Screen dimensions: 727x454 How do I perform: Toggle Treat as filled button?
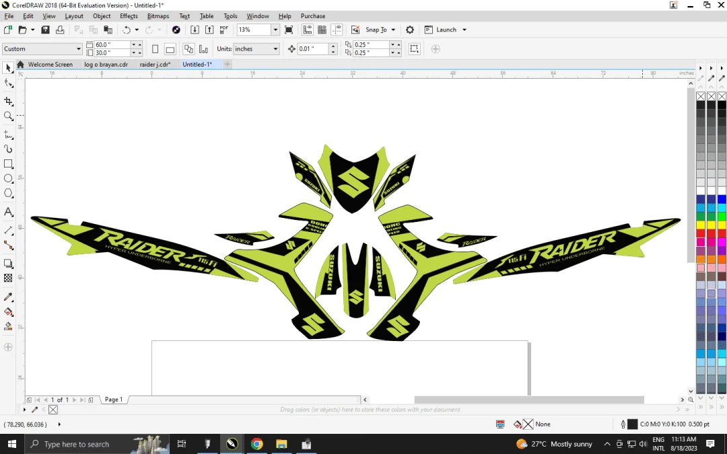(414, 48)
